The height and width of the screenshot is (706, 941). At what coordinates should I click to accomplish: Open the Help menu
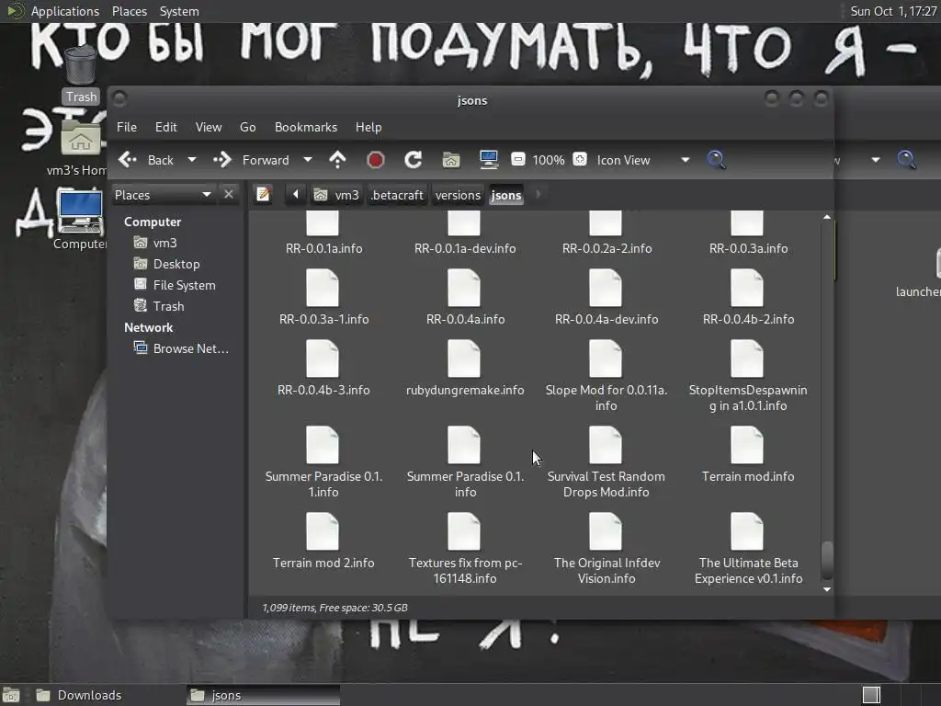tap(368, 127)
